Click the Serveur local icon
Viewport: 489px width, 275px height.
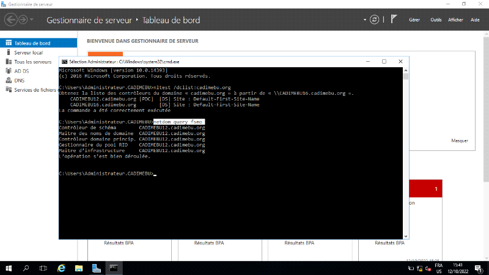(9, 52)
